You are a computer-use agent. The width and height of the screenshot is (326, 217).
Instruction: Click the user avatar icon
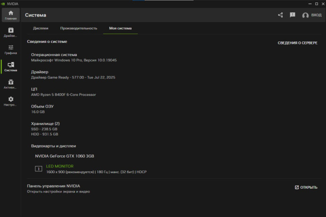305,15
